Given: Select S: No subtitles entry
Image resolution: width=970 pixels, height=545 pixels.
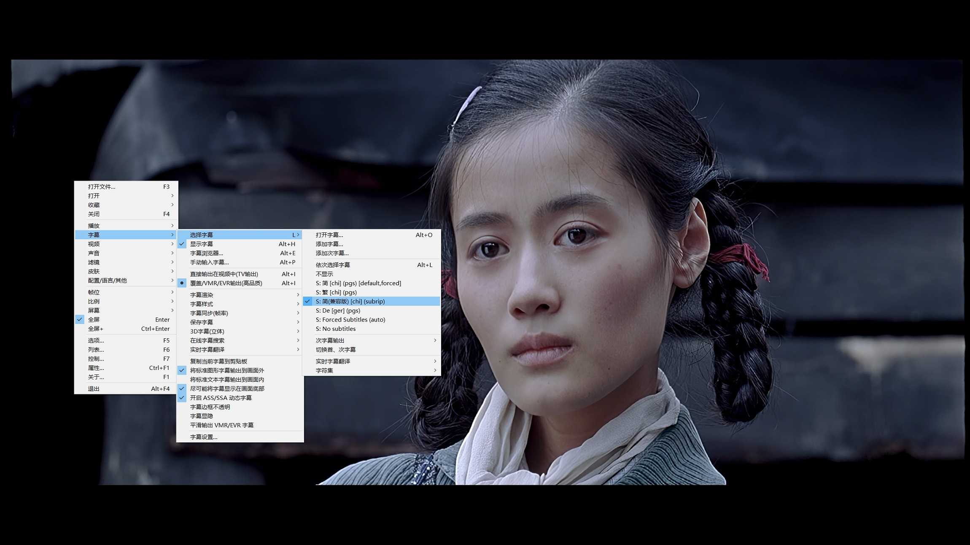Looking at the screenshot, I should 372,329.
